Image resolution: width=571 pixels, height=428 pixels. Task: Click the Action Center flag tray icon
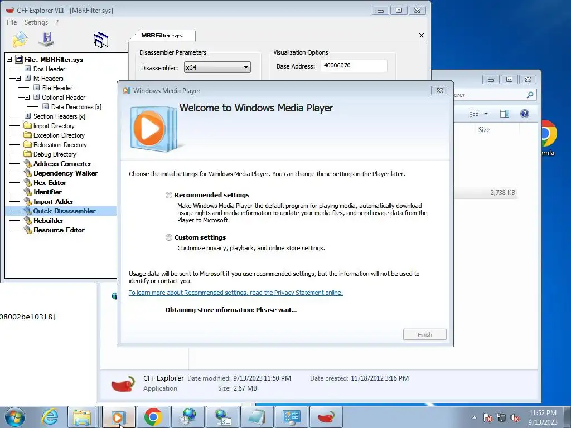[x=488, y=417]
